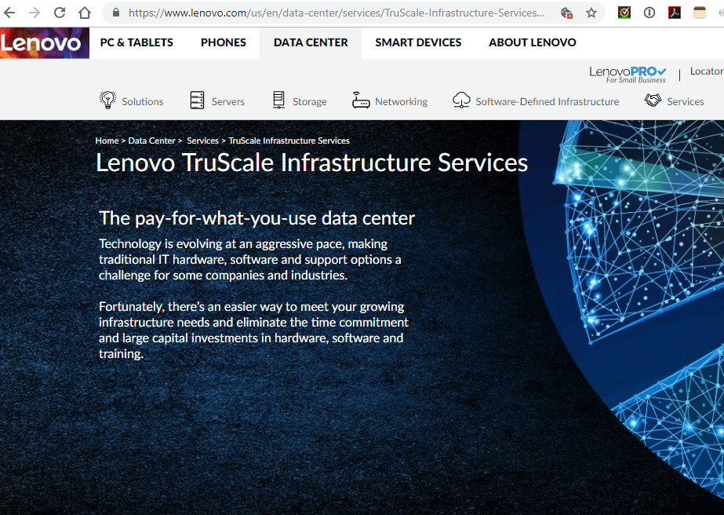Open the ABOUT LENOVO dropdown
Viewport: 724px width, 515px height.
(532, 42)
